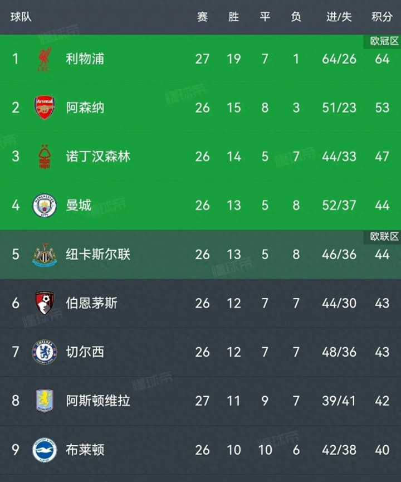Open team name 阿森纳
Image resolution: width=401 pixels, height=482 pixels.
click(x=85, y=108)
